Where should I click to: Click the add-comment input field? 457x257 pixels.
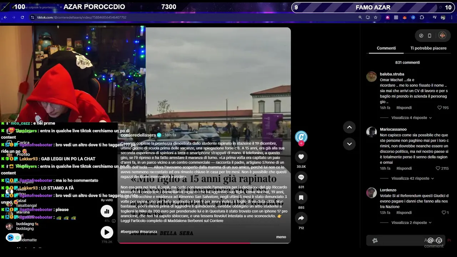click(x=406, y=241)
